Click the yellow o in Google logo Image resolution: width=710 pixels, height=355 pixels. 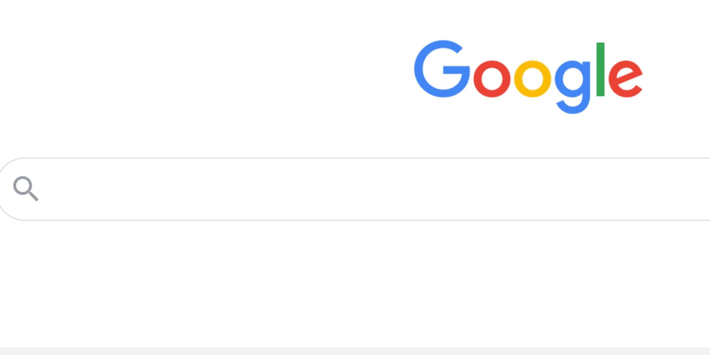tap(532, 79)
